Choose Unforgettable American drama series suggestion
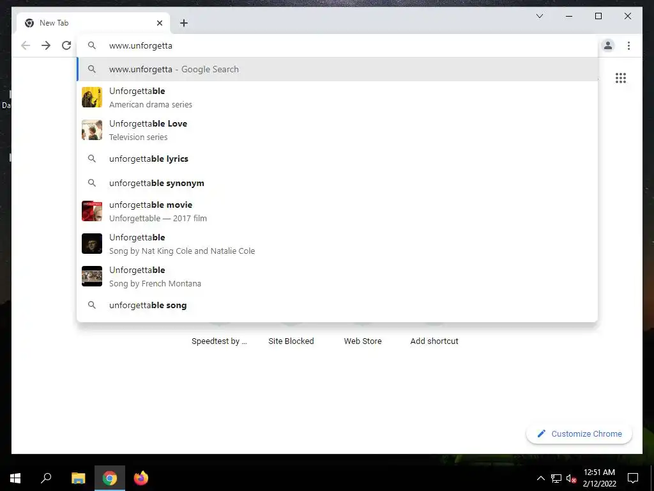The image size is (654, 491). [337, 97]
